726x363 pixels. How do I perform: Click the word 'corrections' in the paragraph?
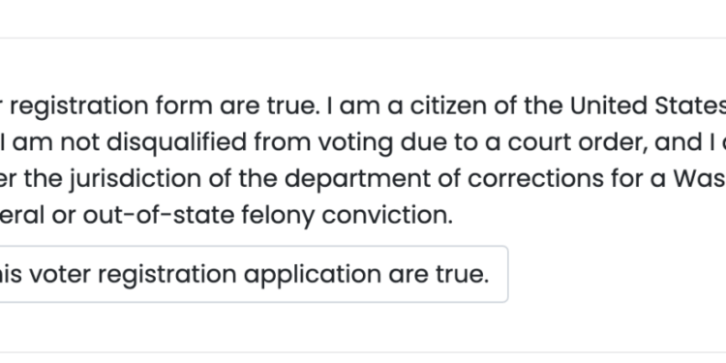pos(535,179)
